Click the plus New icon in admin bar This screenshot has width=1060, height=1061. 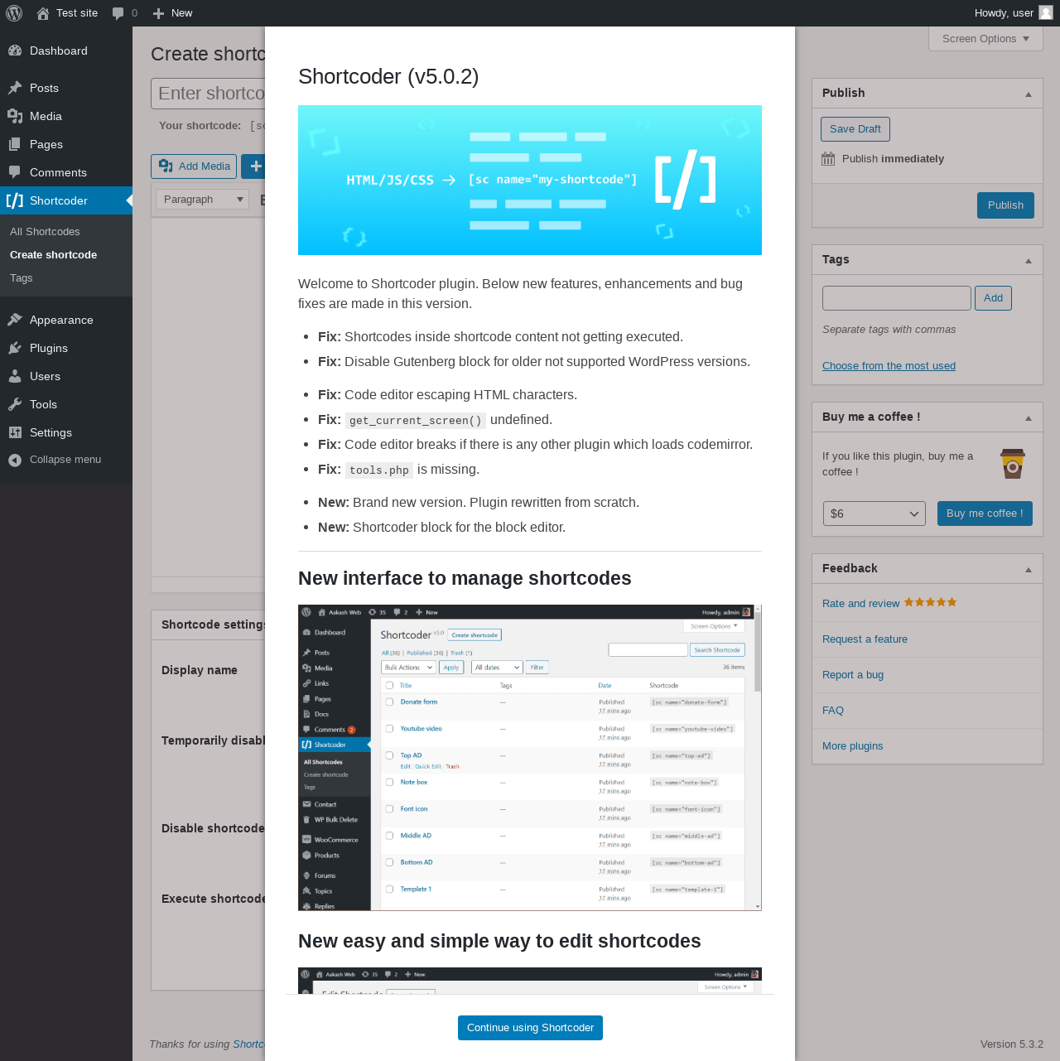[x=159, y=13]
